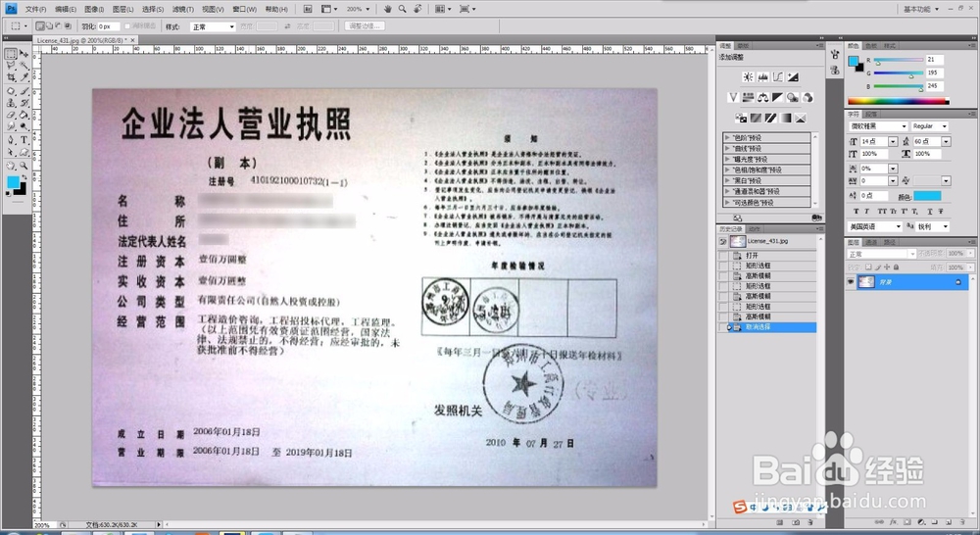Select the Pen tool
980x535 pixels.
pyautogui.click(x=11, y=140)
